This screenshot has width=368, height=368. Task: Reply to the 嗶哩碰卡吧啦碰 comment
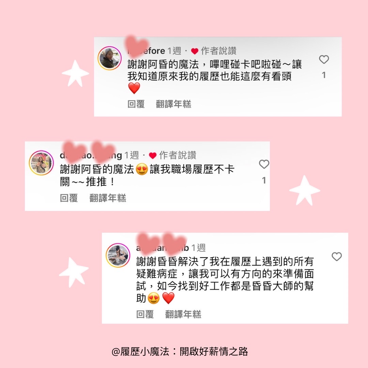[136, 104]
